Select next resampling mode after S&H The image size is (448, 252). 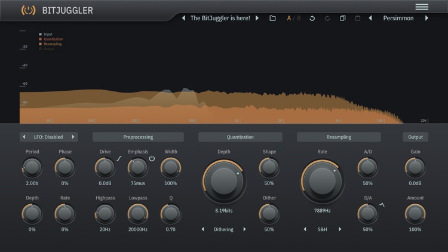[340, 229]
